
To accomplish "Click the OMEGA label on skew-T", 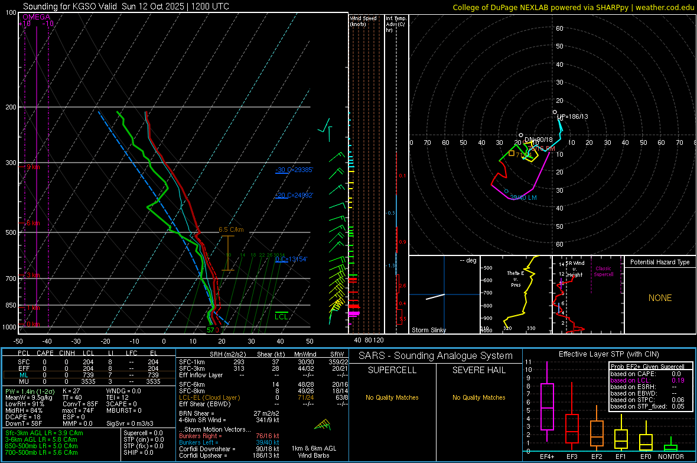I will [37, 17].
